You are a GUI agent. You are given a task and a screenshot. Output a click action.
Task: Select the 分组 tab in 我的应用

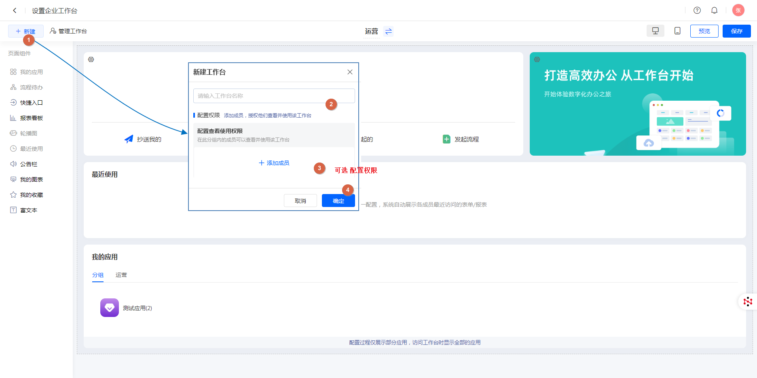click(98, 275)
